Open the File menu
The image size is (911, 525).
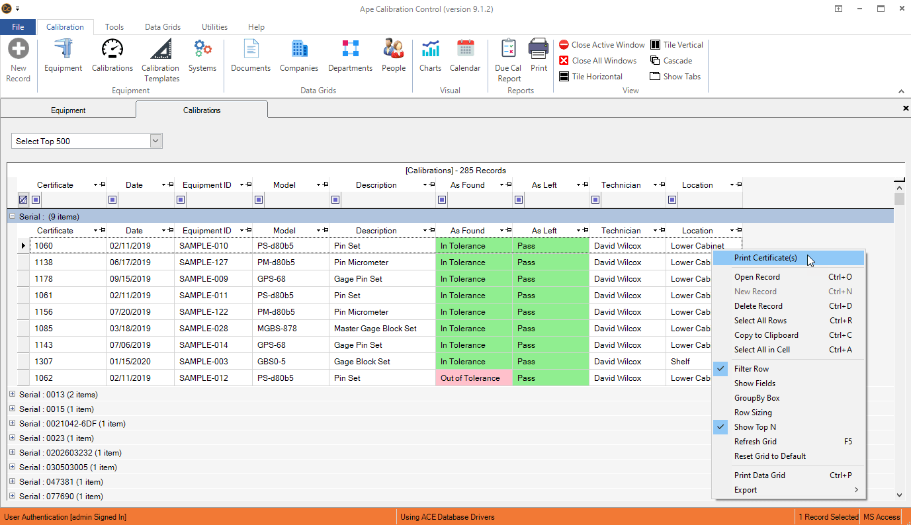click(x=18, y=27)
